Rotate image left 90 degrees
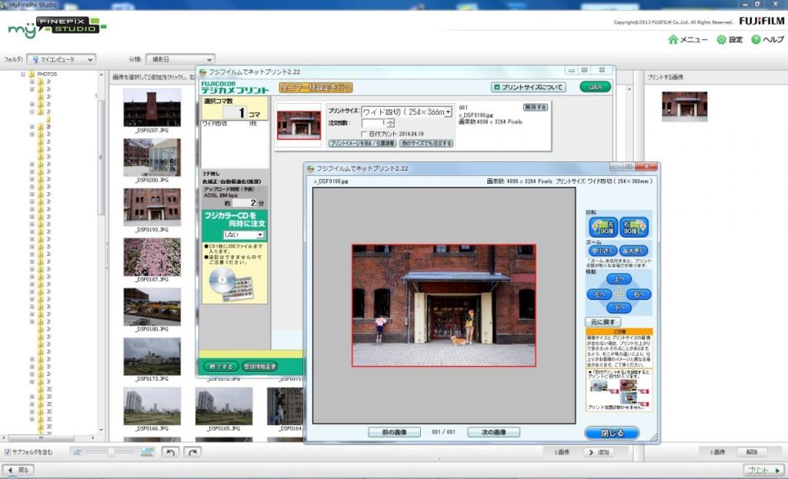This screenshot has height=479, width=788. 603,227
